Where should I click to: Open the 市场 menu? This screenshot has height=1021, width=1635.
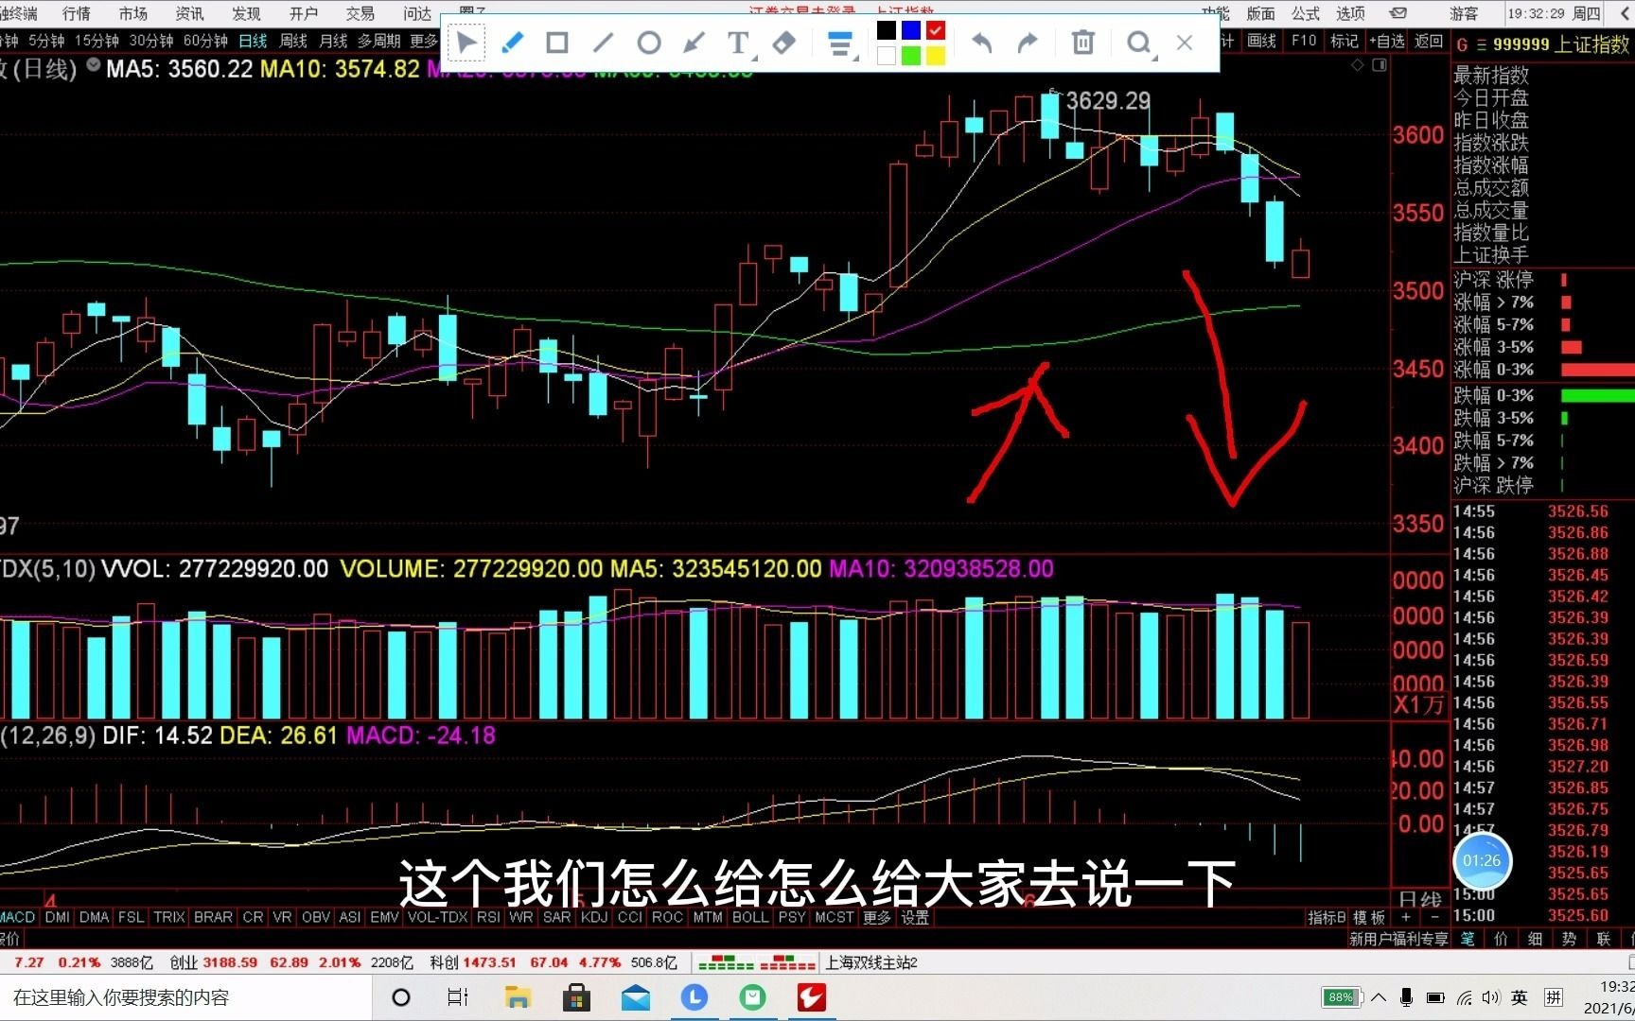(x=133, y=12)
